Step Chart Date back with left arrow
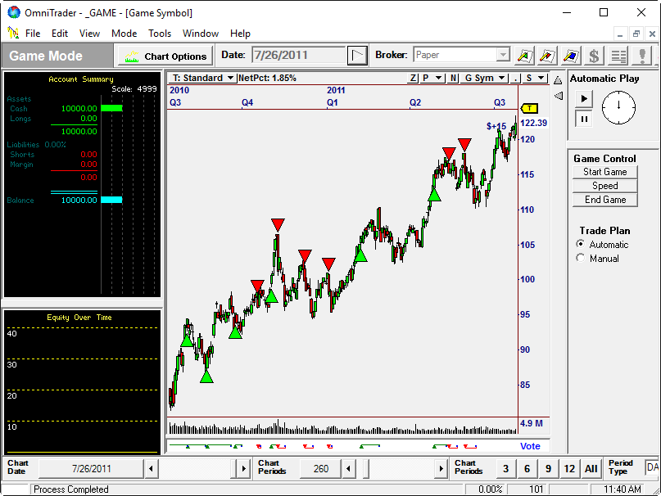 tap(151, 469)
